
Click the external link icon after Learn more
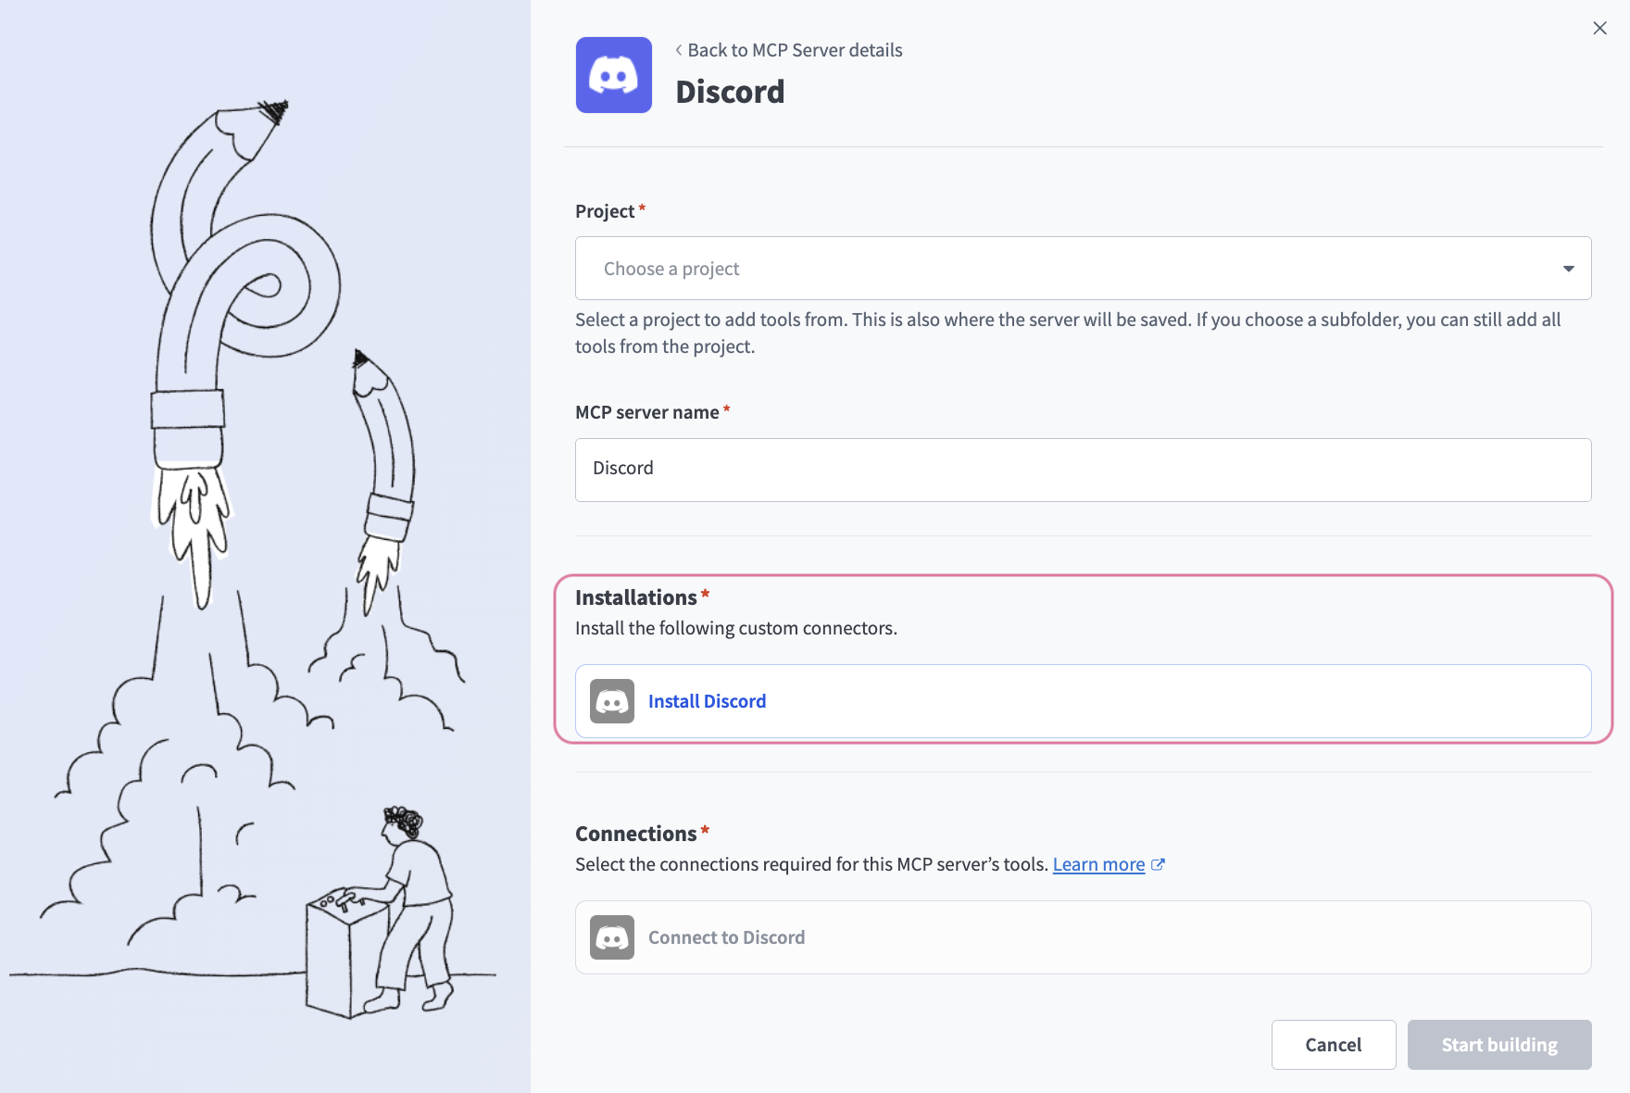(1158, 864)
